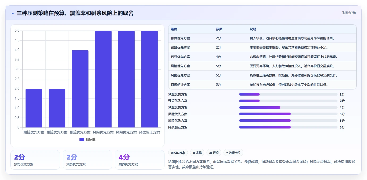The image size is (367, 180).
Task: Click the 指标值 legend text
Action: tap(90, 139)
